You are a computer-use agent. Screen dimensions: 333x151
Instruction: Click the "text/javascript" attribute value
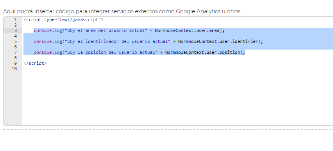[x=79, y=20]
